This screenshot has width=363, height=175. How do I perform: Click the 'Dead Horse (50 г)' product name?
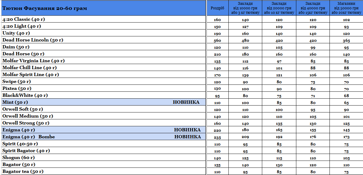23,54
